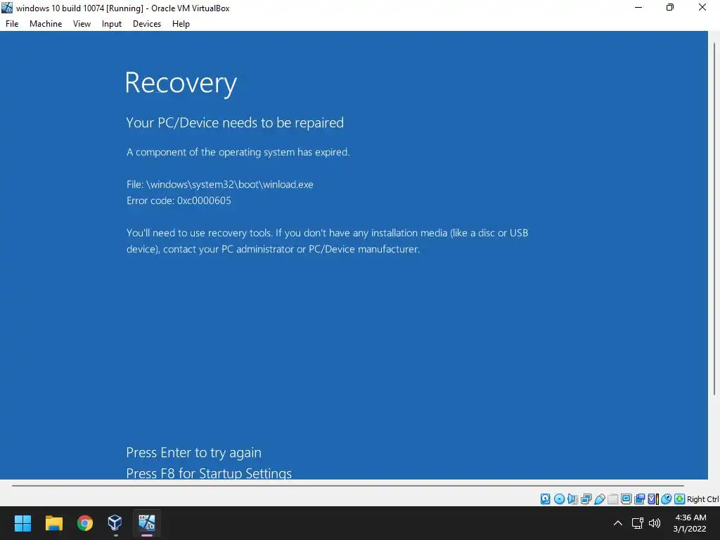Click the USB devices status icon
Viewport: 720px width, 540px height.
click(x=599, y=499)
